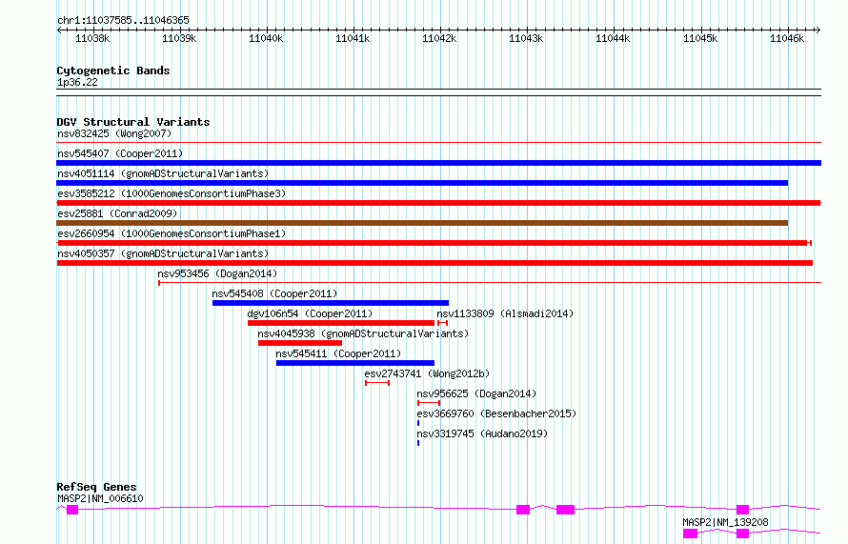
Task: Open esv2660954 (1000GenomesConsortiumPhase1) label
Action: tap(172, 233)
